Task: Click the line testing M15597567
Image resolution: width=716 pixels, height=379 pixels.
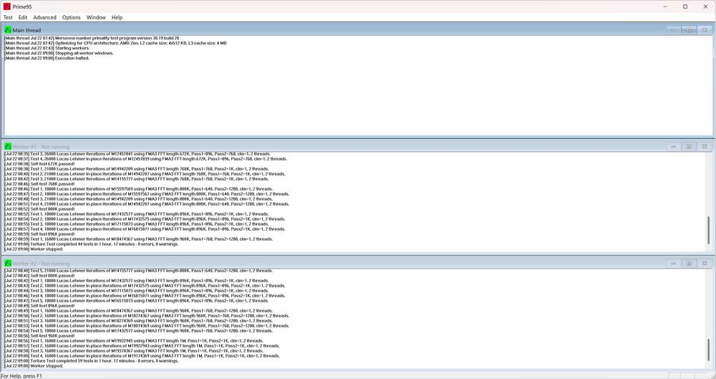Action: 147,194
